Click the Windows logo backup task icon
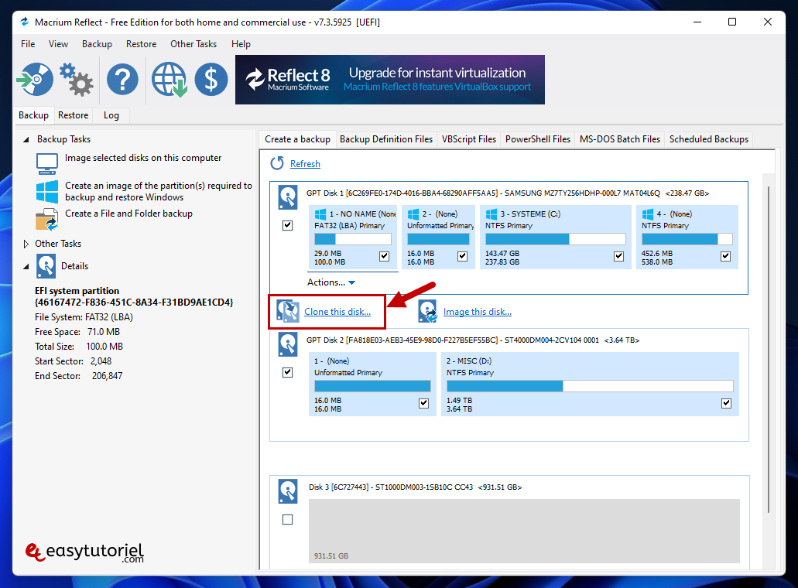 46,192
